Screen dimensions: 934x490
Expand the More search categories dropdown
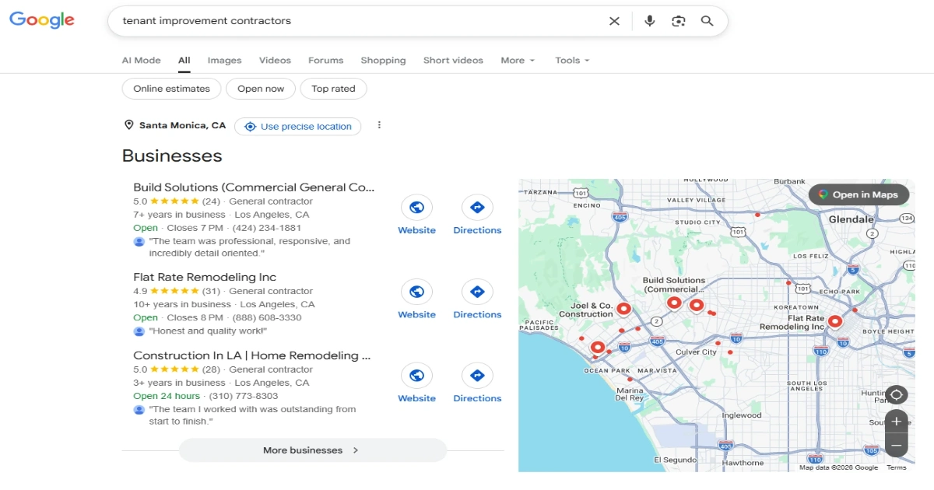(x=518, y=60)
